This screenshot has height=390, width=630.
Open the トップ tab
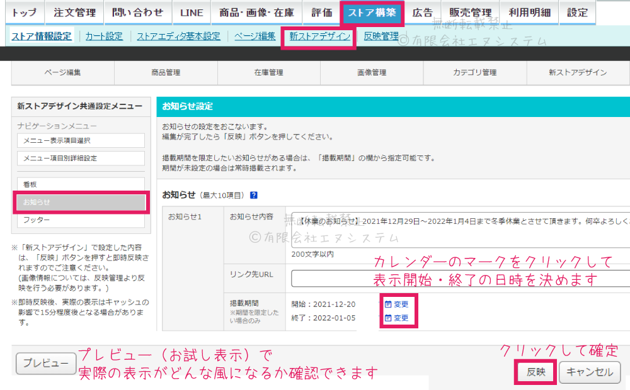25,13
